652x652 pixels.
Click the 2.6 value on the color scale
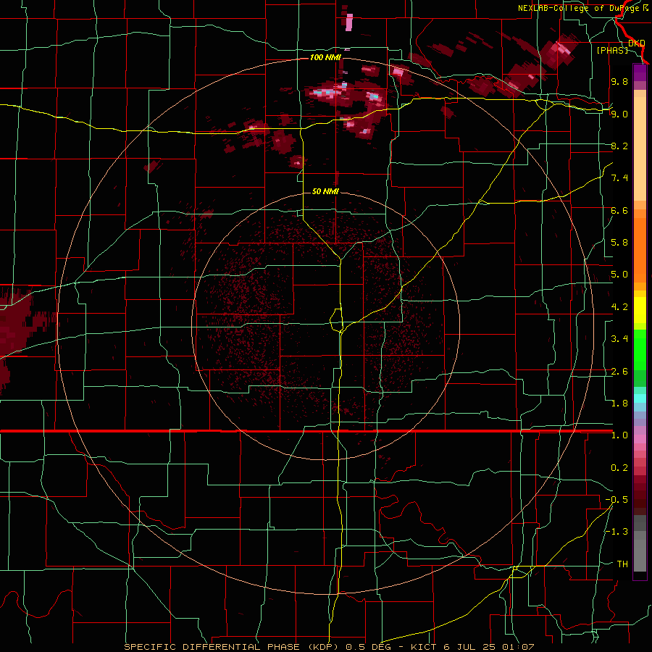click(x=619, y=372)
